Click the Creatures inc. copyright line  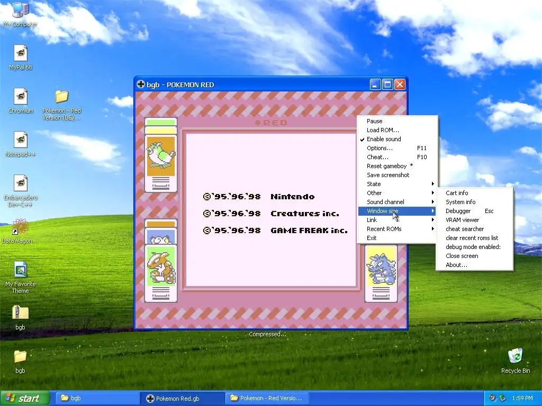(x=271, y=214)
